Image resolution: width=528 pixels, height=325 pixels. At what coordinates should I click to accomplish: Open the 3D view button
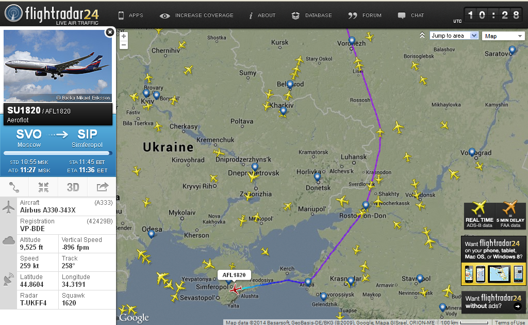pos(73,187)
